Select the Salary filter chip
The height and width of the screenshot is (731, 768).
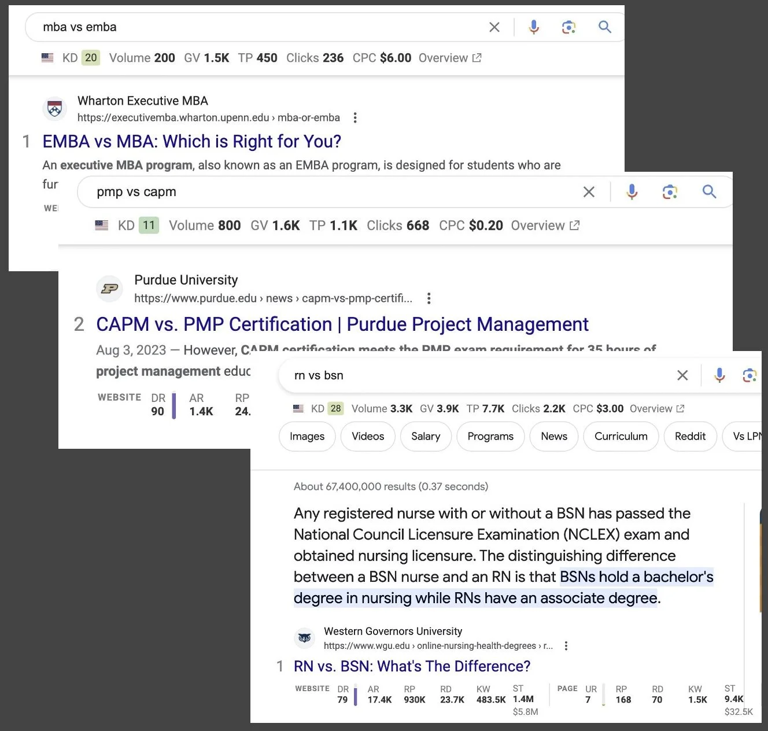pos(426,437)
